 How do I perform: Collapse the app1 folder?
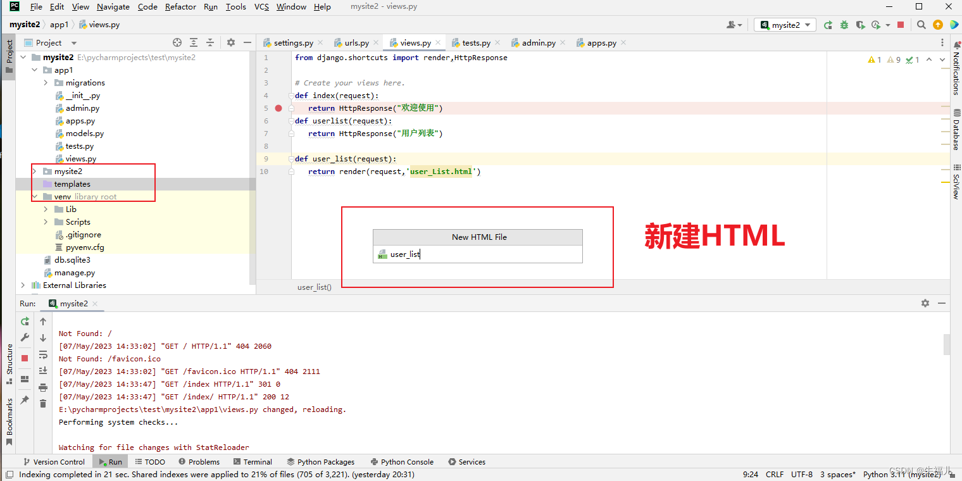(35, 70)
